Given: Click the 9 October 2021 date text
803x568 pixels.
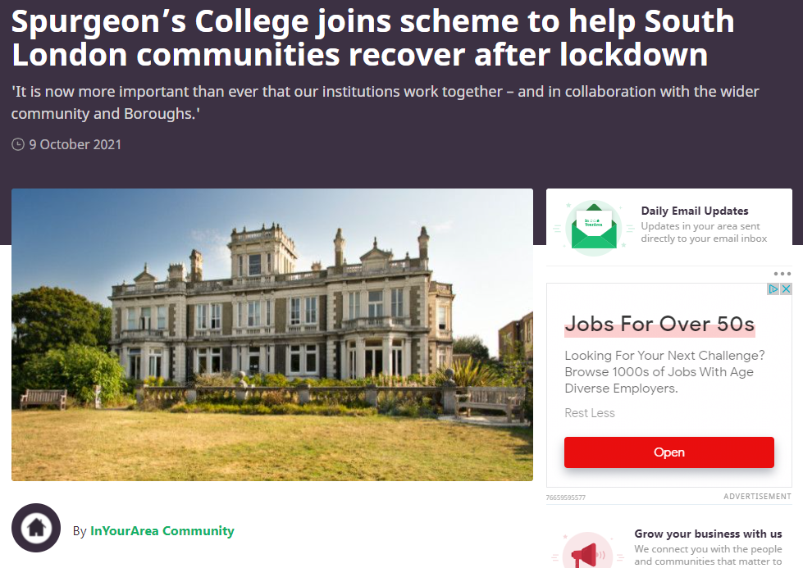Looking at the screenshot, I should [75, 144].
